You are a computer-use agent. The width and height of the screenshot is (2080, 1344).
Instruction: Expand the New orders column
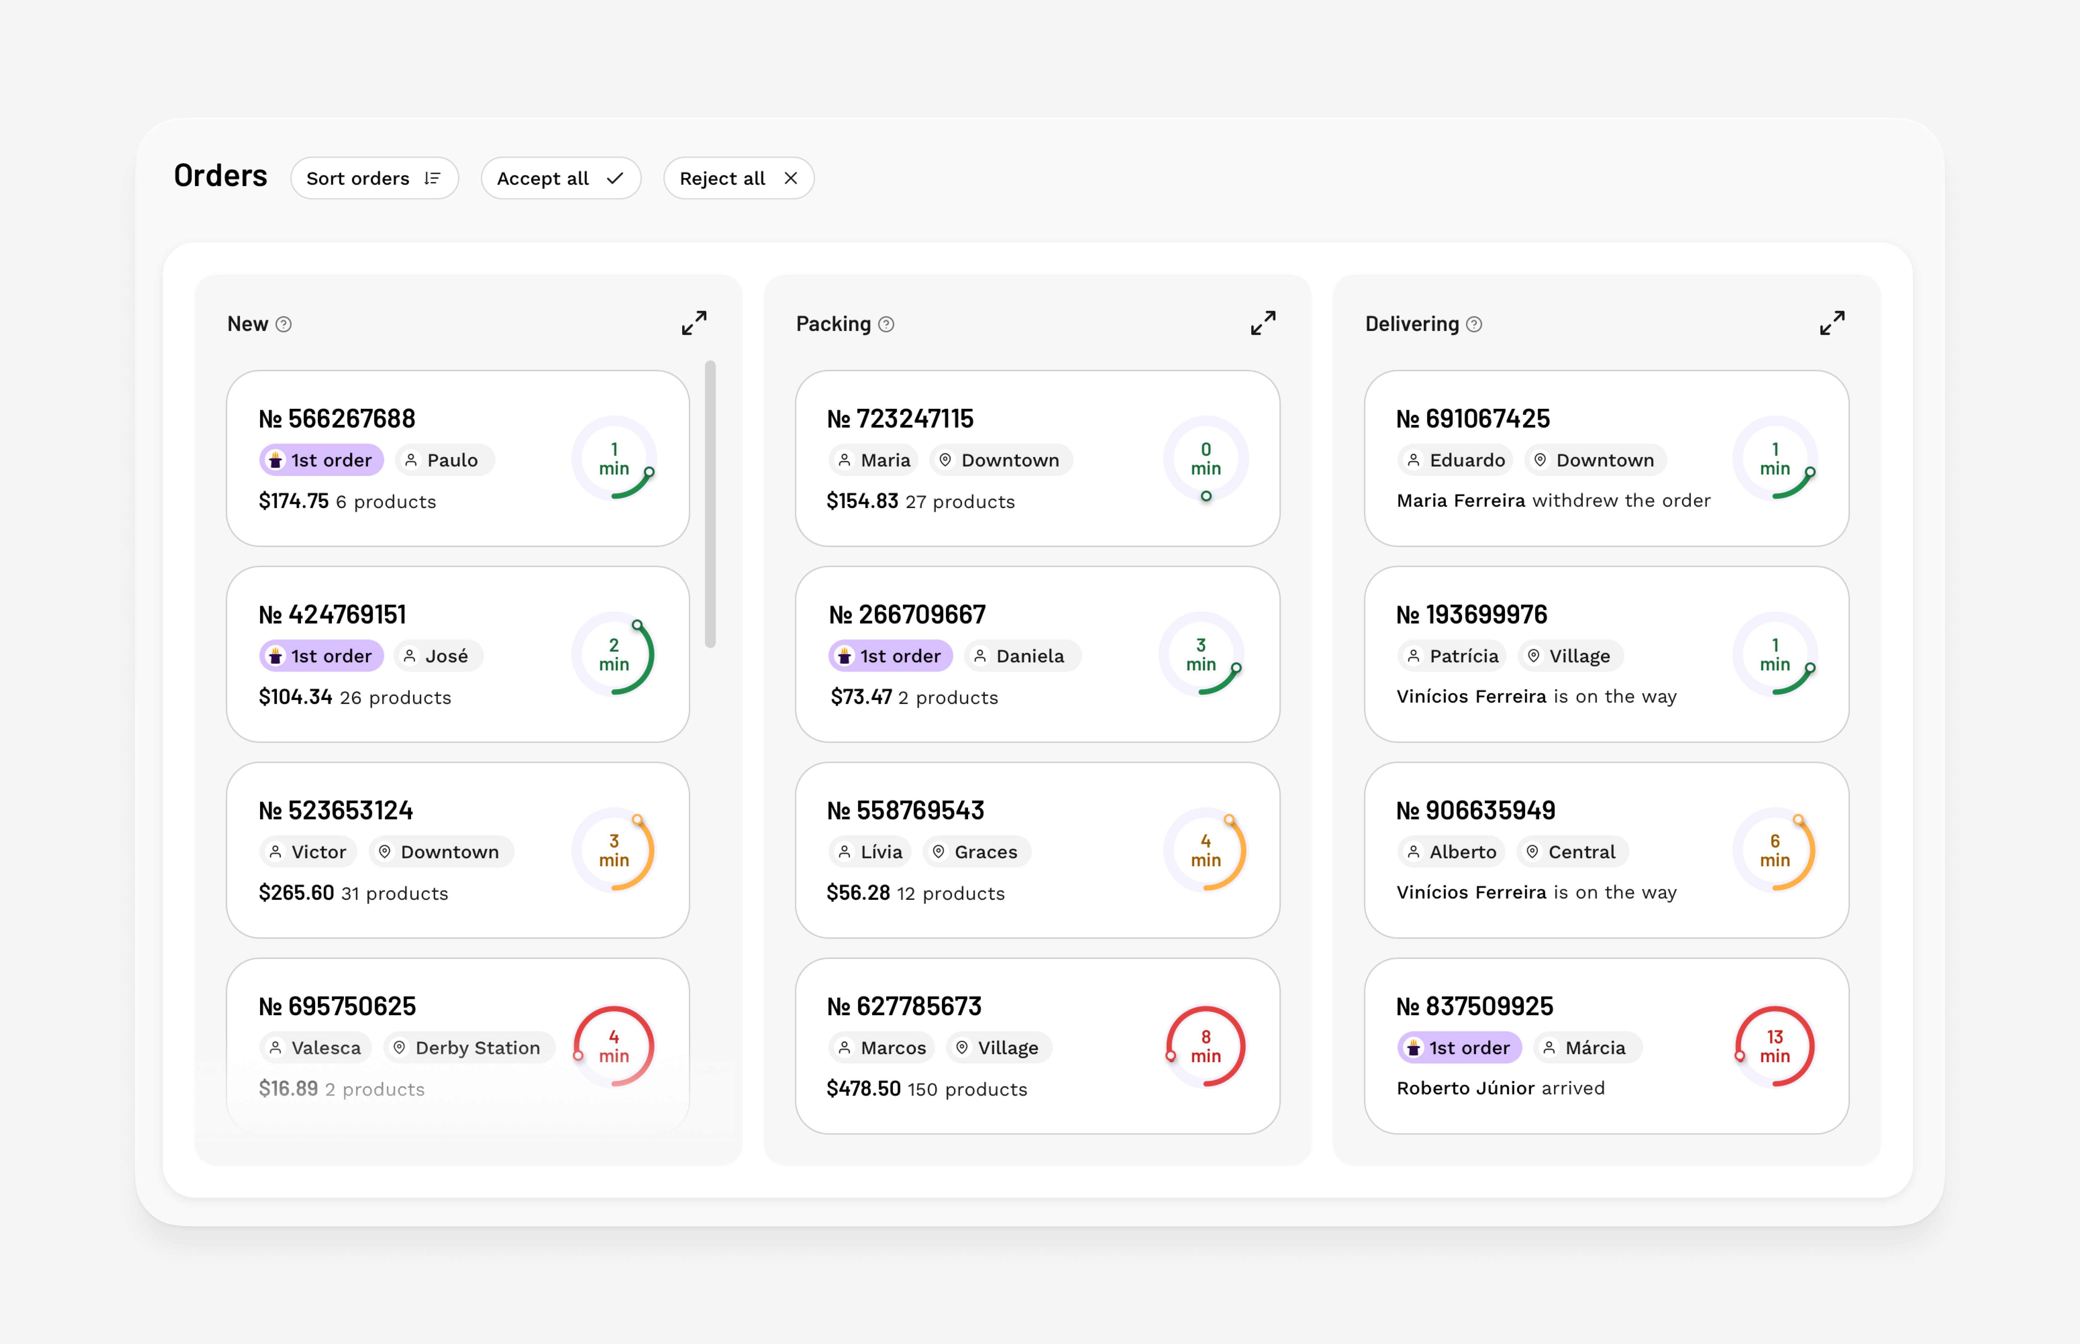pyautogui.click(x=694, y=323)
